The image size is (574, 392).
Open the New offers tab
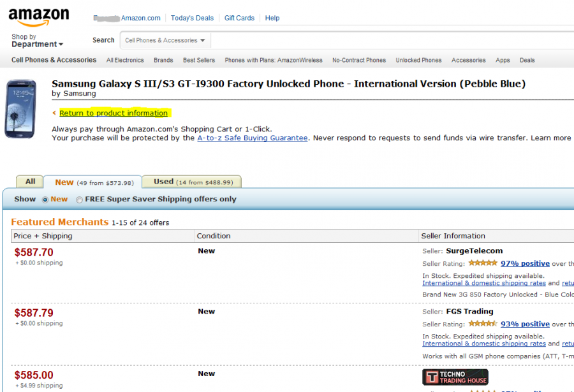[x=94, y=182]
